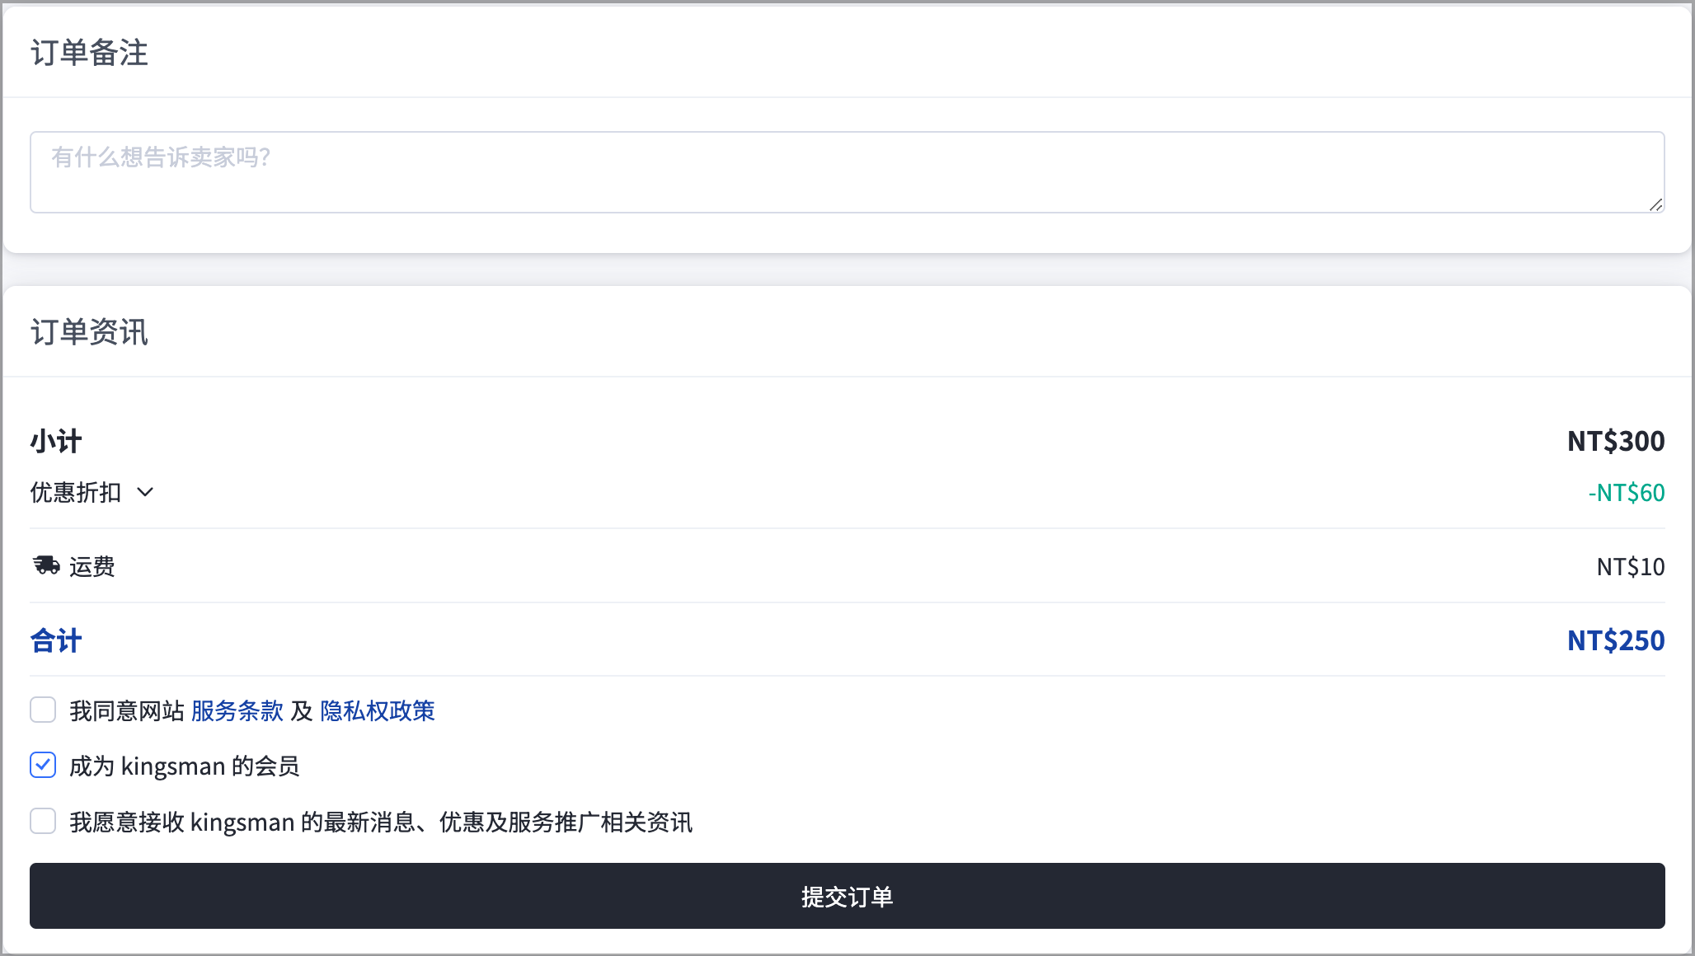Click the total amount NT$250
The height and width of the screenshot is (956, 1695).
(x=1616, y=640)
